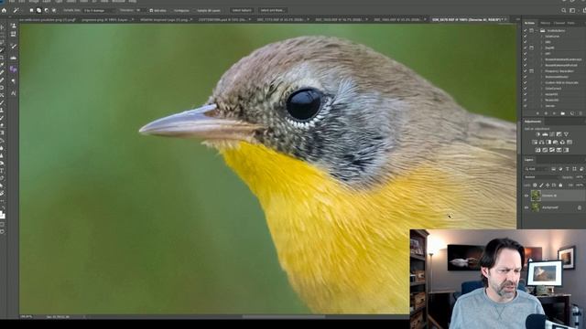Screen dimensions: 586x329
Task: Toggle the Anti-alias checkbox
Action: point(151,10)
